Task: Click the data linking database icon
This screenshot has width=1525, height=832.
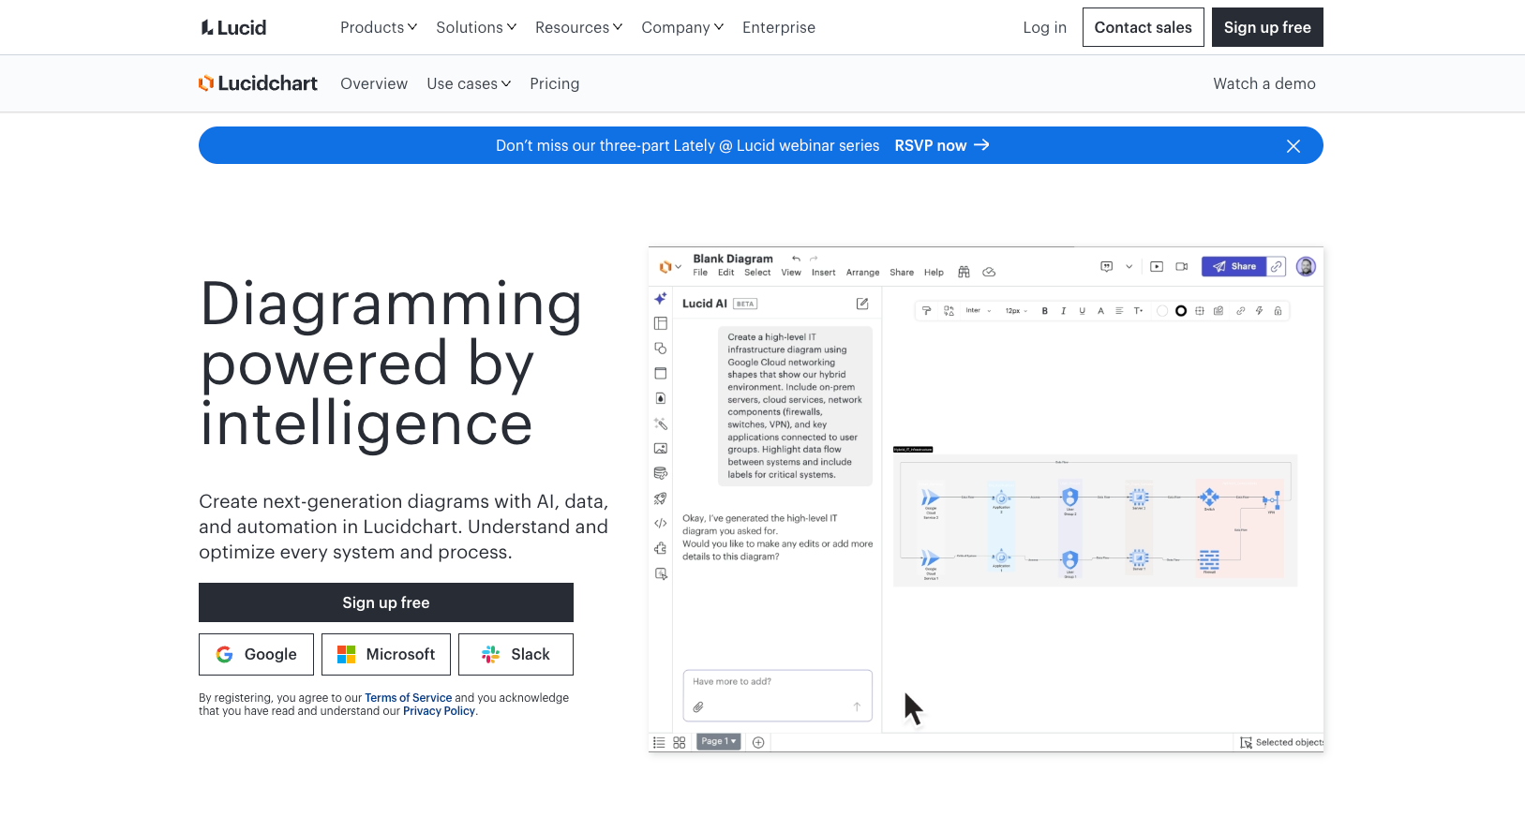Action: 660,473
